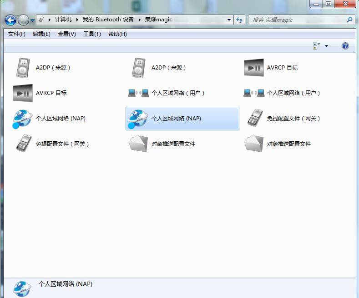
Task: Open the 文件(F) menu
Action: [x=17, y=34]
